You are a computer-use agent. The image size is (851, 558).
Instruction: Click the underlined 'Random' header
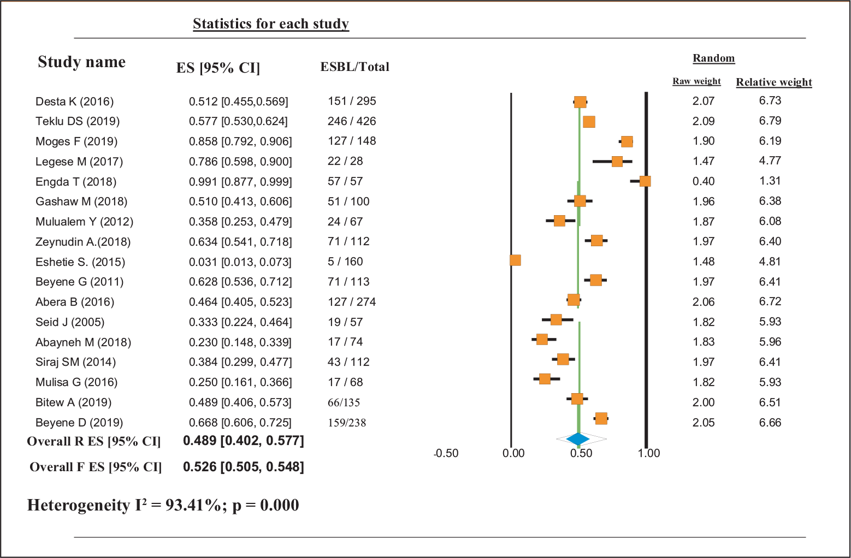pyautogui.click(x=713, y=58)
